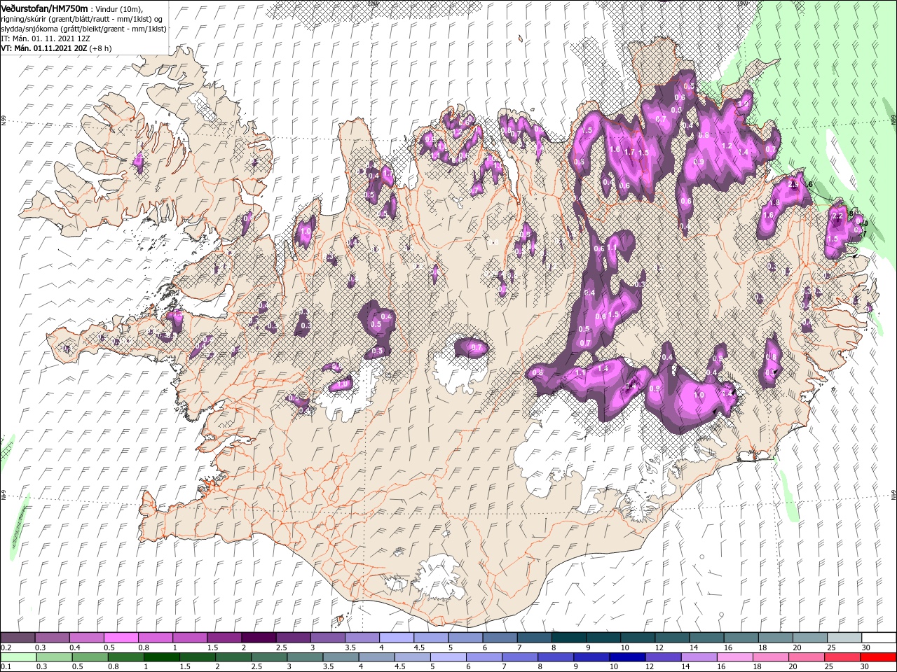Pick darkest green lower swatch between 1 and 1.5
This screenshot has width=897, height=672.
(x=162, y=657)
